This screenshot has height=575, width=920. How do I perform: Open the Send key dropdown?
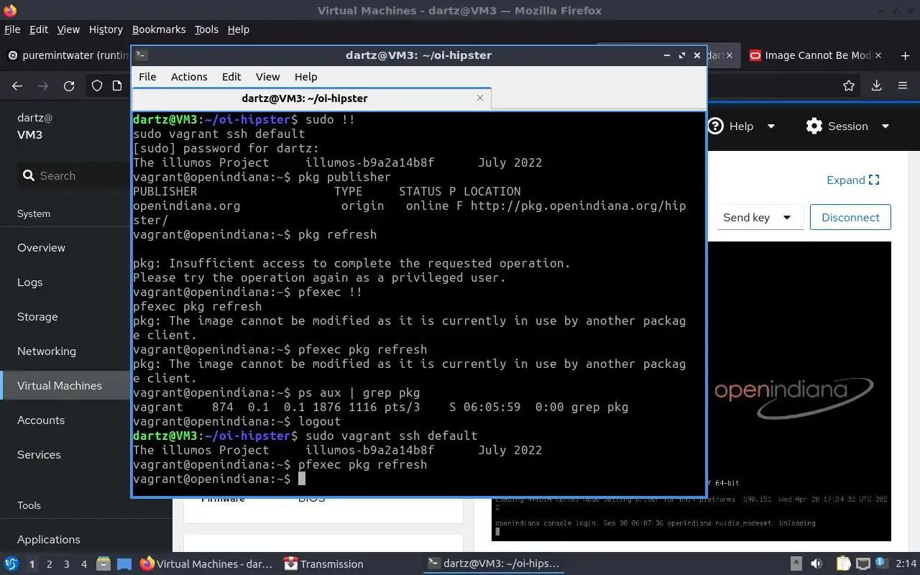click(759, 217)
